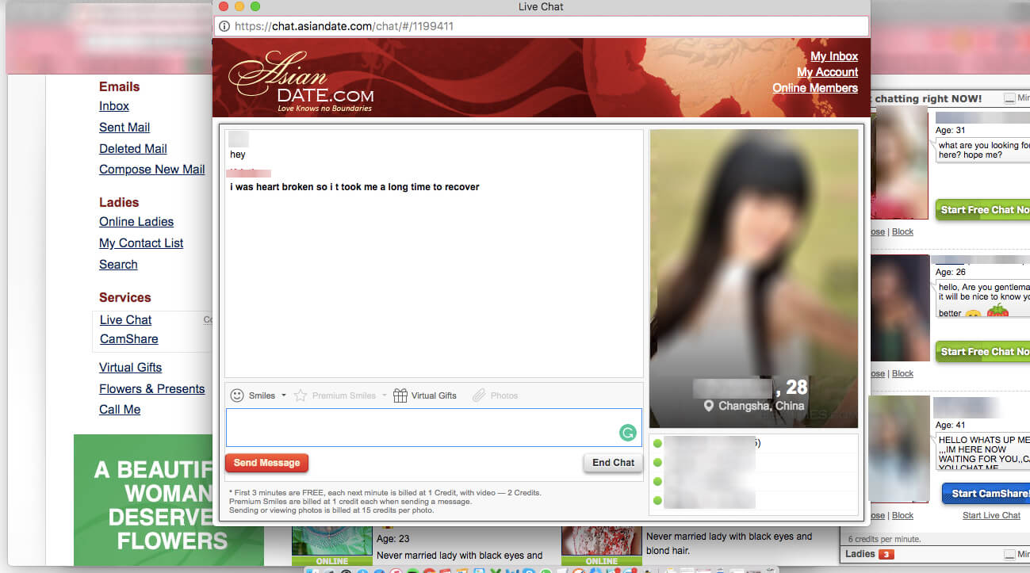Open Virtual Gifts gift box icon
This screenshot has height=573, width=1030.
400,395
